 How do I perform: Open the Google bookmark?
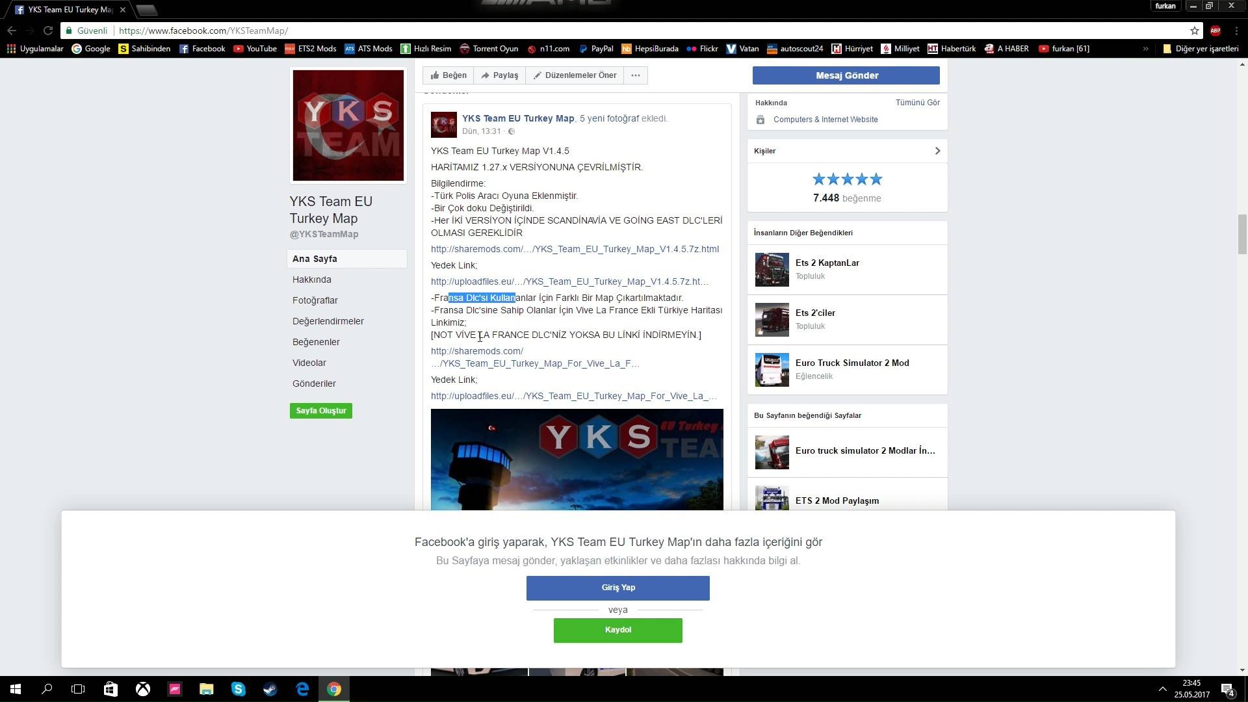point(91,49)
